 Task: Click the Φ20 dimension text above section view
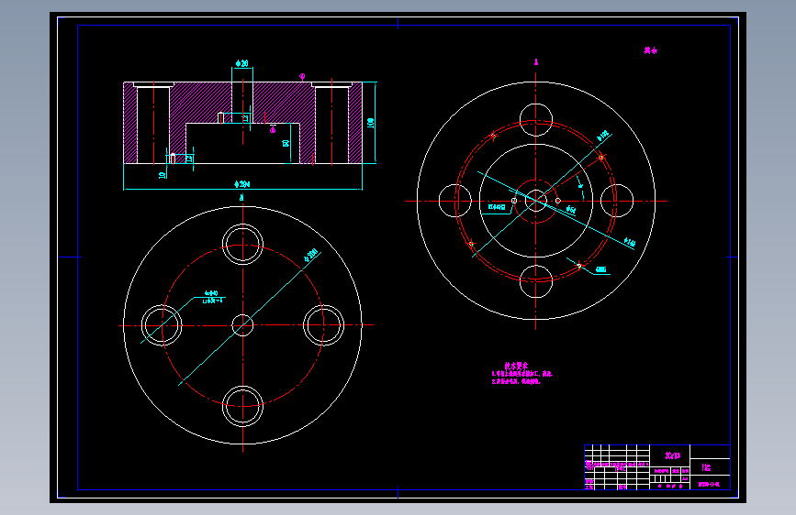click(x=241, y=63)
